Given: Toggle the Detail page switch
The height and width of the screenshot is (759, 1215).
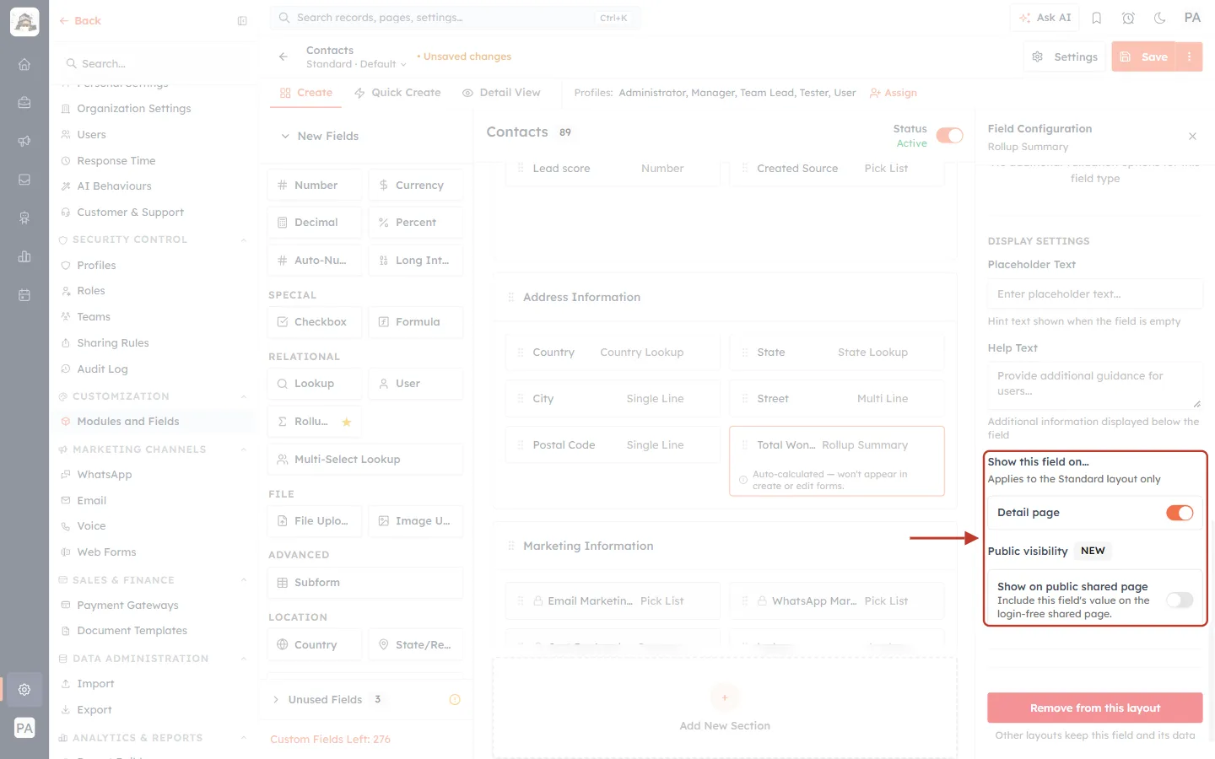Looking at the screenshot, I should click(x=1180, y=513).
